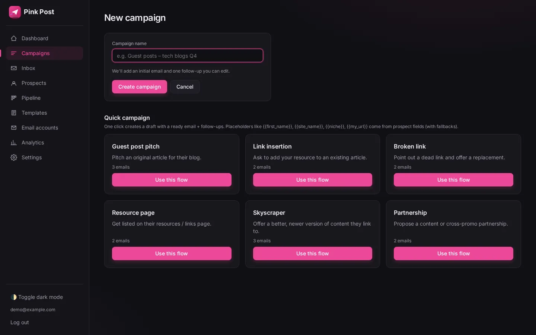Click the Settings gear icon
This screenshot has height=335, width=536.
(x=14, y=157)
